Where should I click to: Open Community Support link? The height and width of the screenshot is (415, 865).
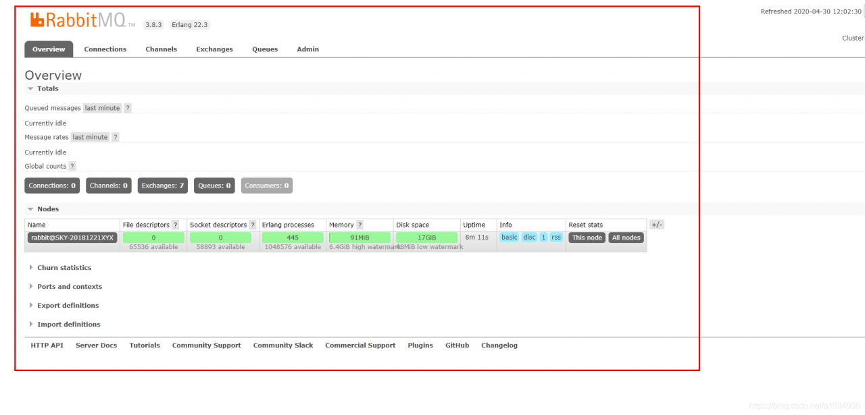207,345
